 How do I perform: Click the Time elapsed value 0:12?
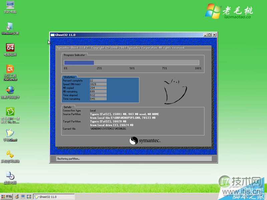98,95
